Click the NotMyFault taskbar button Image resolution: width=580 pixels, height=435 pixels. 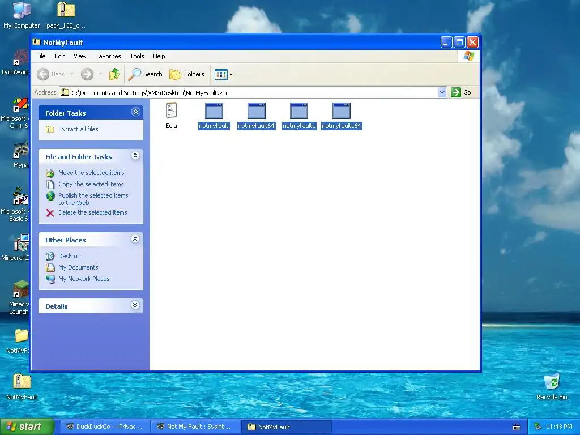click(x=286, y=427)
